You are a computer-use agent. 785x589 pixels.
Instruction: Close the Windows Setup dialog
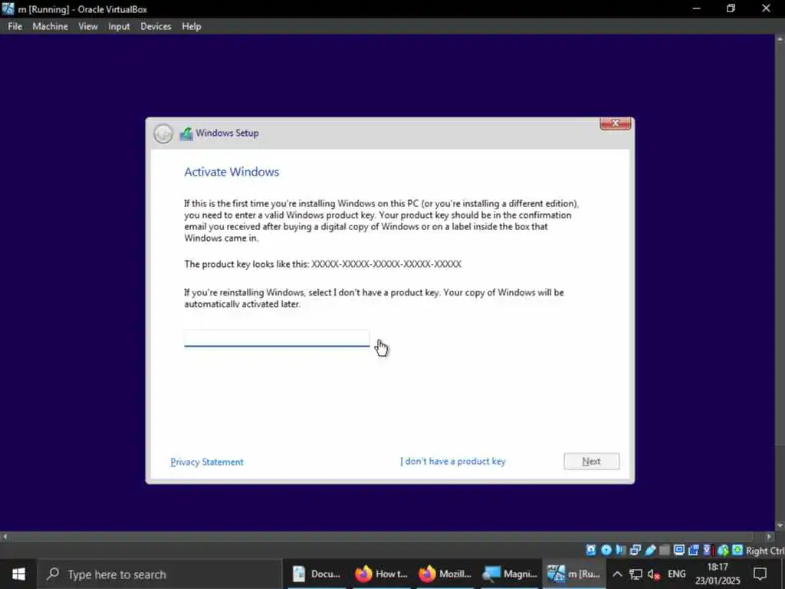coord(616,123)
